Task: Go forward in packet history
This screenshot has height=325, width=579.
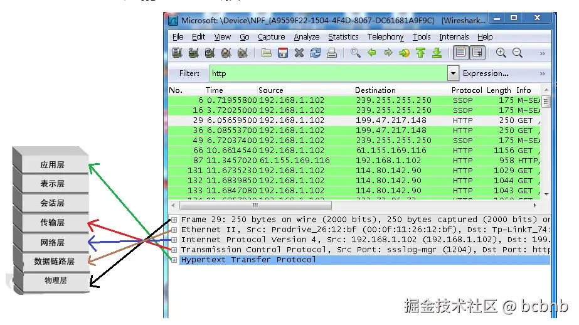Action: point(388,53)
